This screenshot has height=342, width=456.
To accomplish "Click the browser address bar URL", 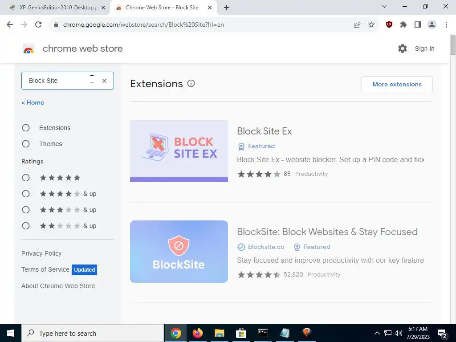I will 143,25.
